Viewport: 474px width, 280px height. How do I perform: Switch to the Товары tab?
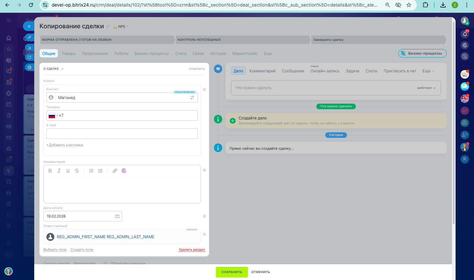[69, 54]
